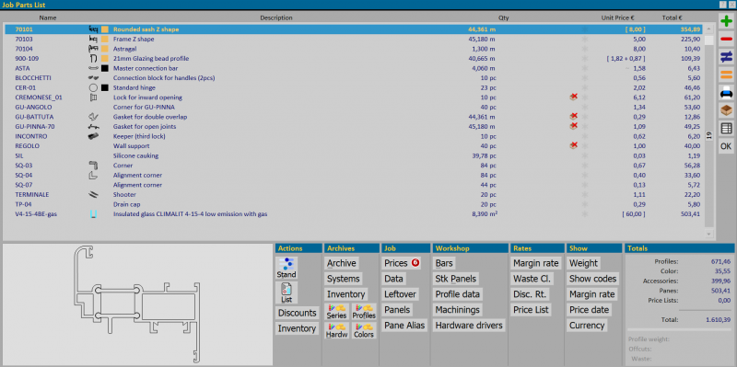Open Margin rate under Rates

[x=536, y=263]
